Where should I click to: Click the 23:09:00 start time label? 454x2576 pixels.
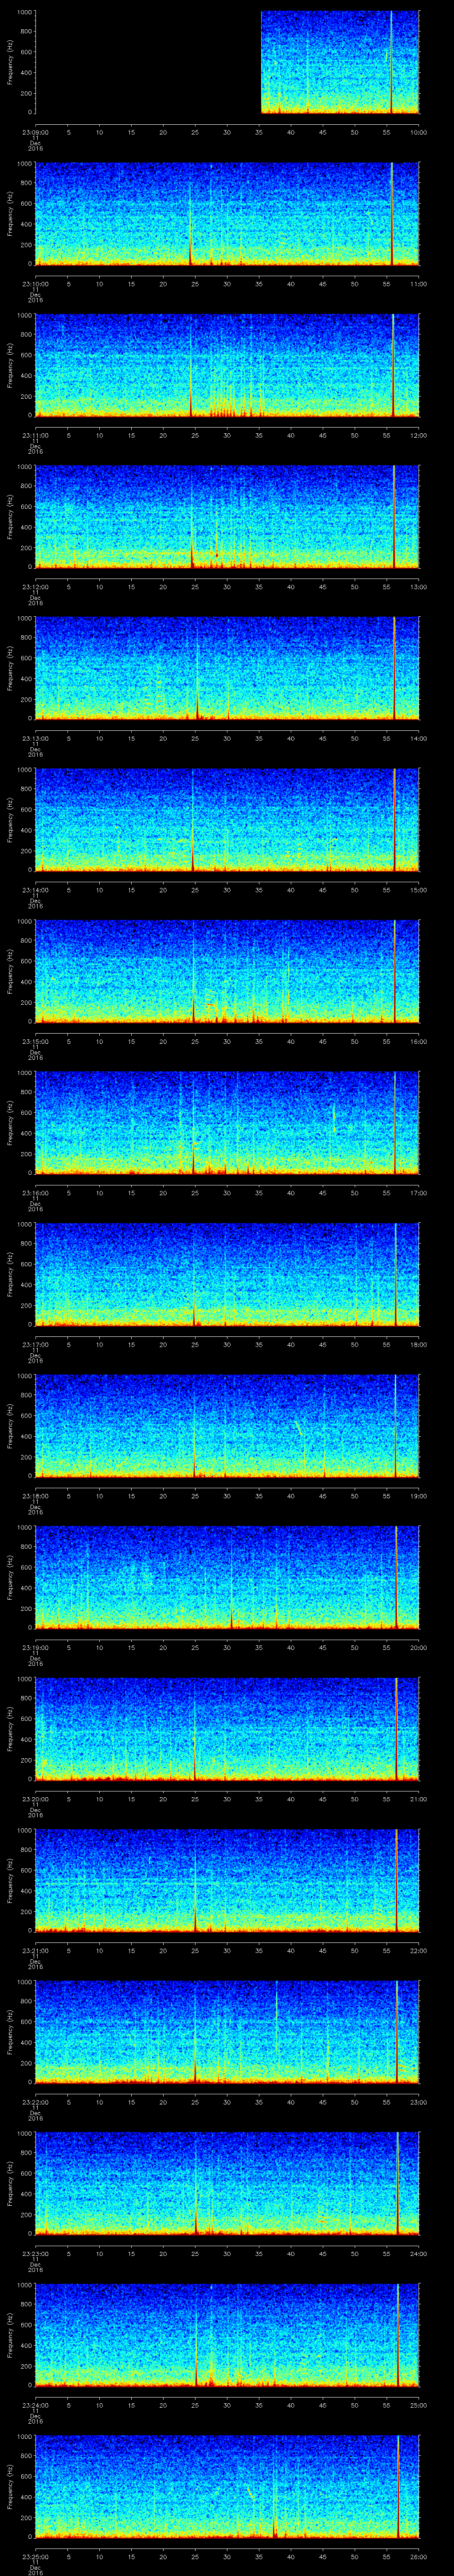click(35, 132)
